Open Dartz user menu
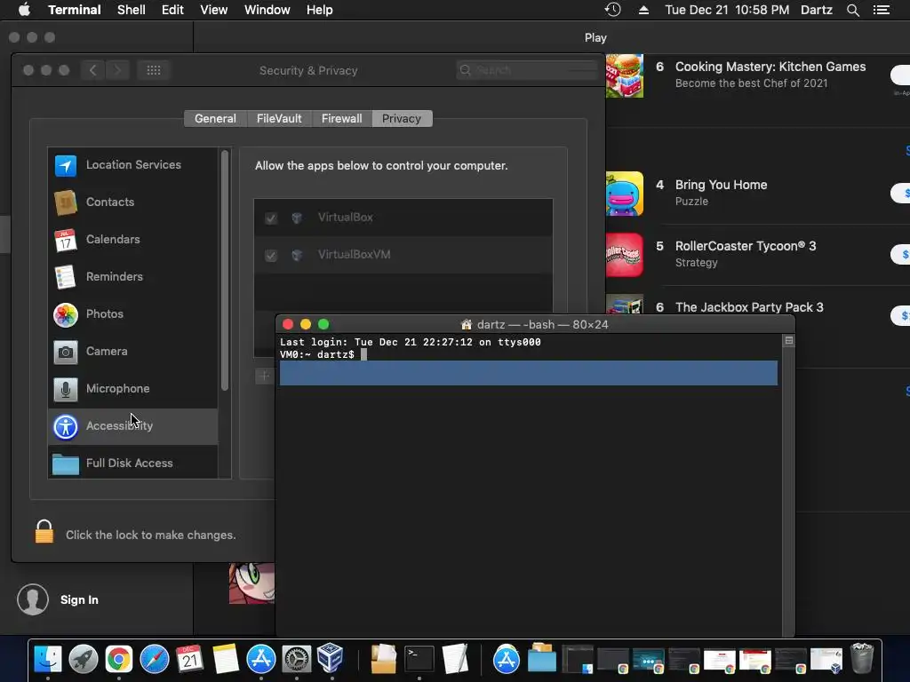 (817, 10)
